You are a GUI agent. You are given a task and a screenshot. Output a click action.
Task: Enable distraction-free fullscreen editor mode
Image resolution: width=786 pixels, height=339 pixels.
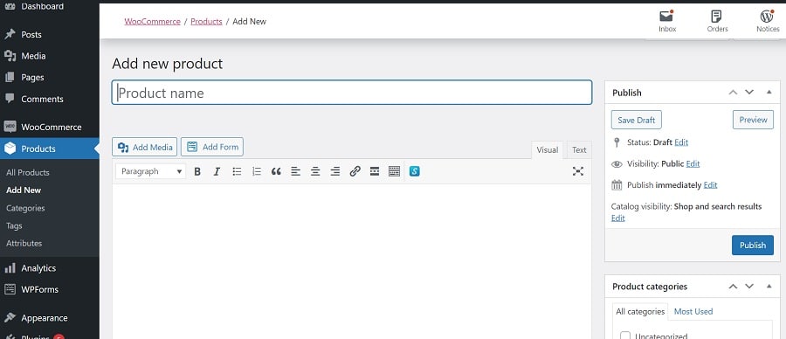578,171
